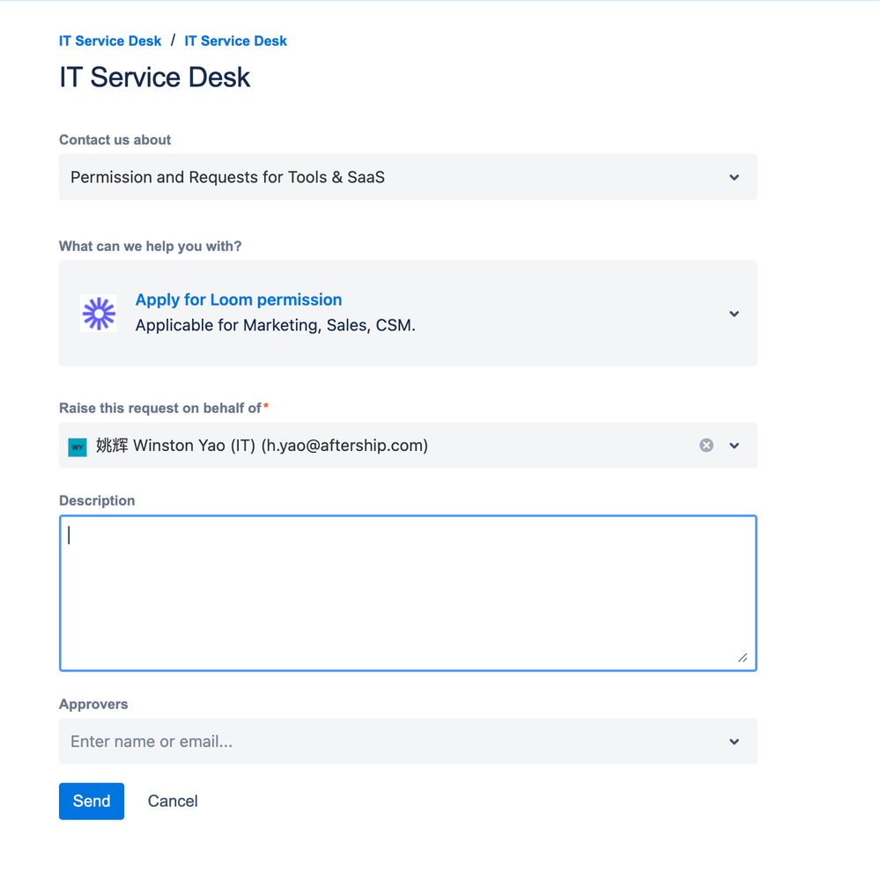Click the Description resize handle
Image resolution: width=880 pixels, height=880 pixels.
[x=743, y=658]
